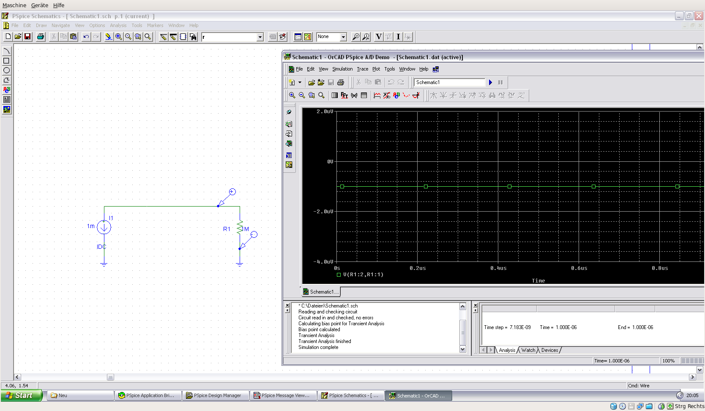Click the FFT icon in the PSpice toolbar

pyautogui.click(x=344, y=95)
